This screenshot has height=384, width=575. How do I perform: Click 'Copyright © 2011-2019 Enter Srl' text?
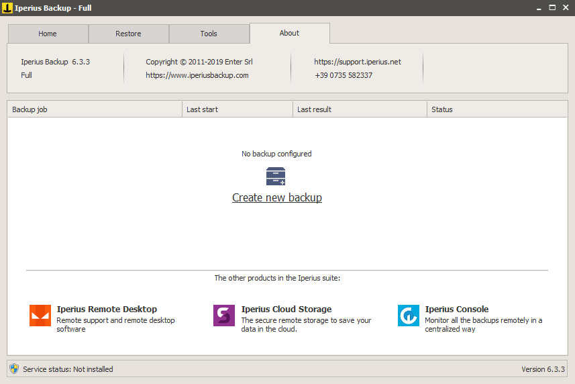click(199, 62)
